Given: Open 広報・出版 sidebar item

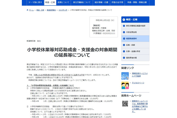Looking at the screenshot, I should tap(135, 45).
